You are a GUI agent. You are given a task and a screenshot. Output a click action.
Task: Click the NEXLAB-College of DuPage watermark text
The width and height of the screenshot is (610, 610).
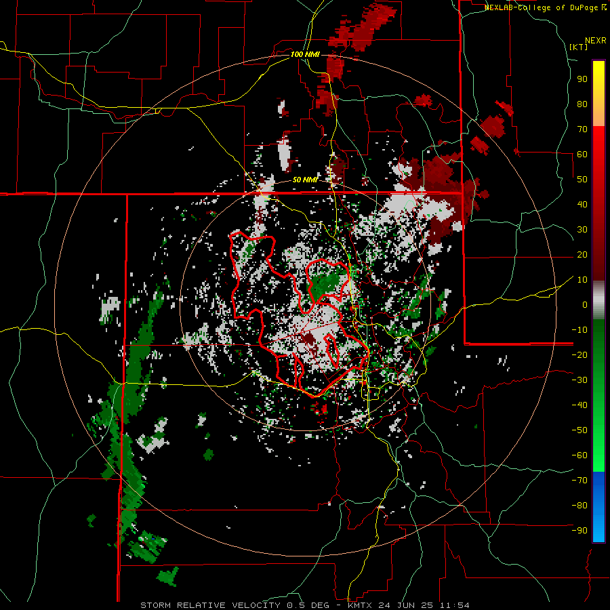(x=545, y=7)
